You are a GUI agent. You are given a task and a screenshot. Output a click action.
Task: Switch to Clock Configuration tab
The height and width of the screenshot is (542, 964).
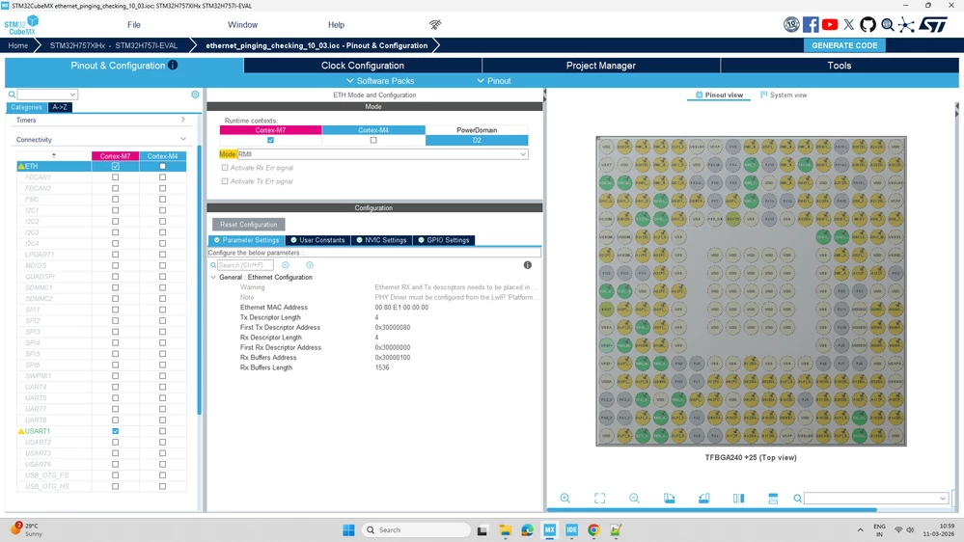[x=363, y=66]
